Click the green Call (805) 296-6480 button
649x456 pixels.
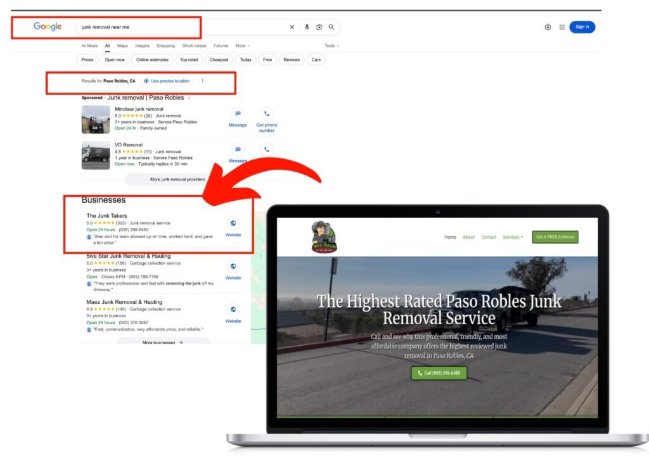(x=439, y=373)
